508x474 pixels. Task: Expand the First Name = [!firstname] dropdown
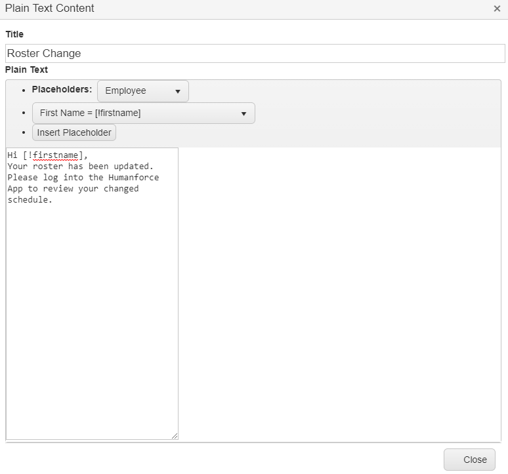143,113
